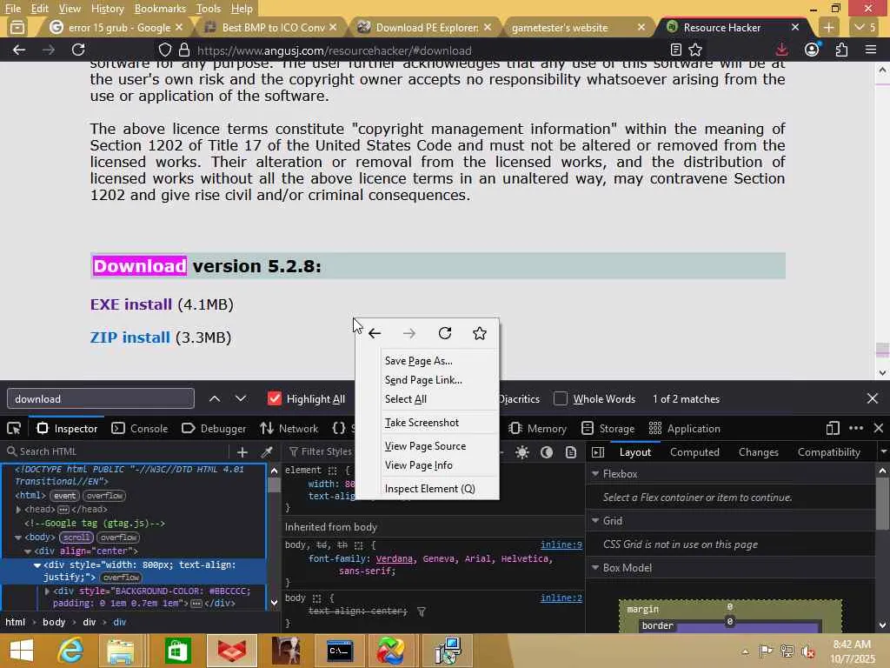
Task: Go to the next find match
Action: 241,398
